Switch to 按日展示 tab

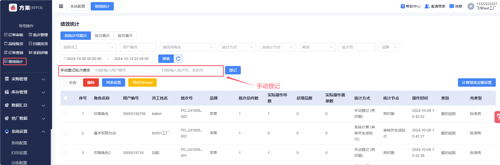102,36
